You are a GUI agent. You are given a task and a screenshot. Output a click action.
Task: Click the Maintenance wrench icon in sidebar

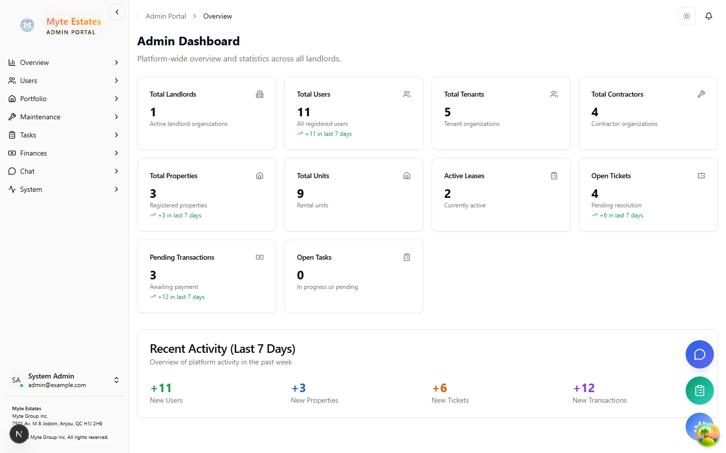click(x=12, y=117)
